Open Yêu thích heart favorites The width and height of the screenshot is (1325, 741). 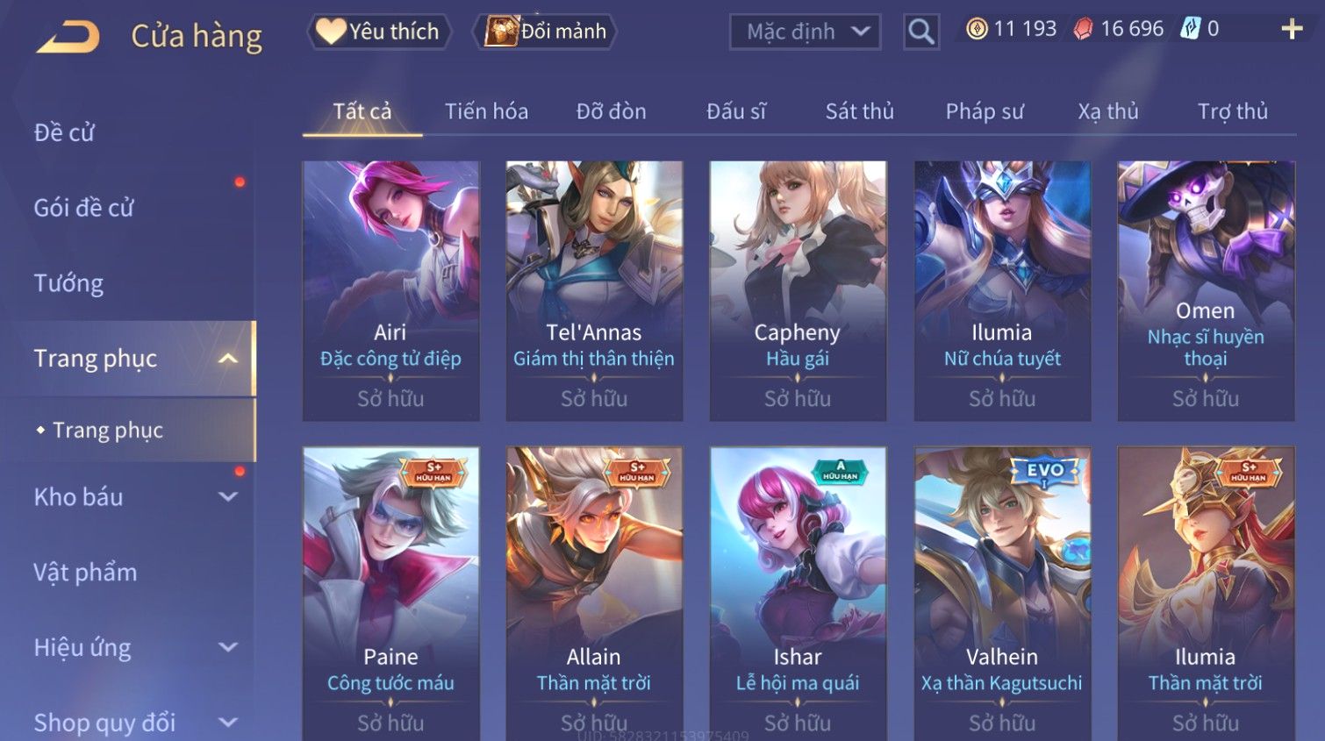coord(379,32)
